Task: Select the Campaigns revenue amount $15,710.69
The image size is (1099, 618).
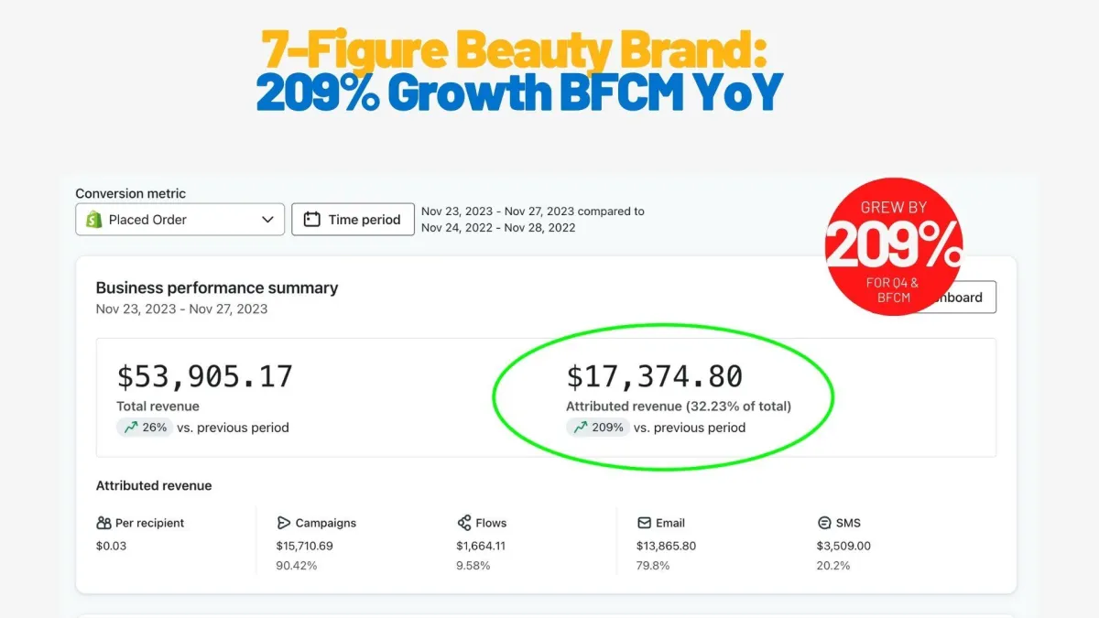Action: (x=304, y=546)
